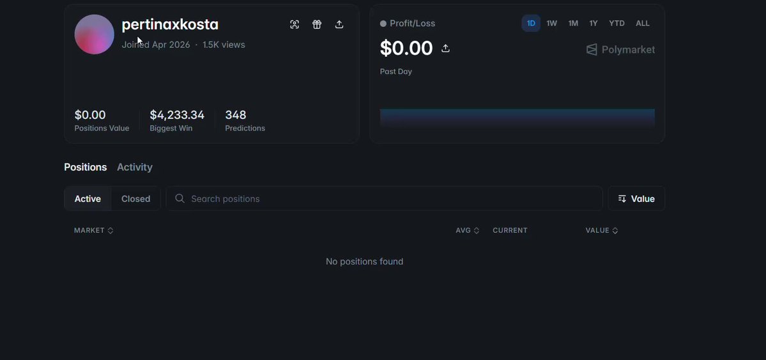Viewport: 766px width, 360px height.
Task: Click the gift icon beside the username
Action: pyautogui.click(x=317, y=24)
